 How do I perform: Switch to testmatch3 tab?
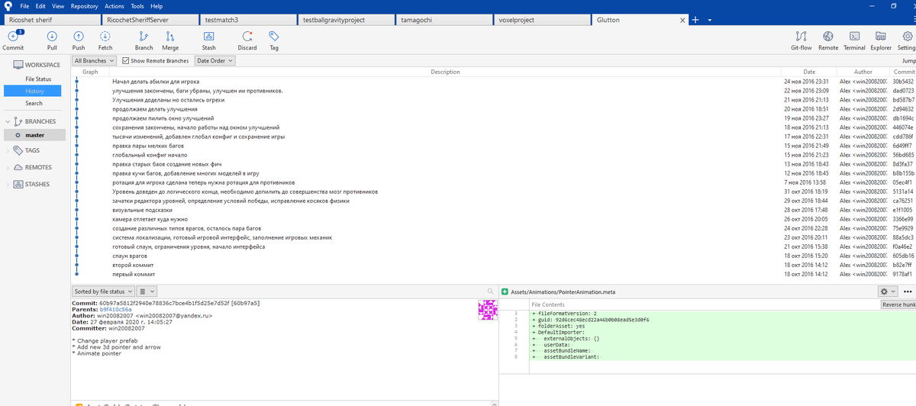(x=248, y=21)
